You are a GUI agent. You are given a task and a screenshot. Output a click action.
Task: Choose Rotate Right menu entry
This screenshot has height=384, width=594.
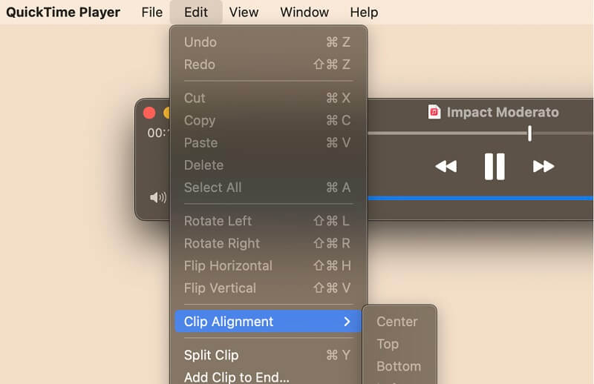click(267, 243)
